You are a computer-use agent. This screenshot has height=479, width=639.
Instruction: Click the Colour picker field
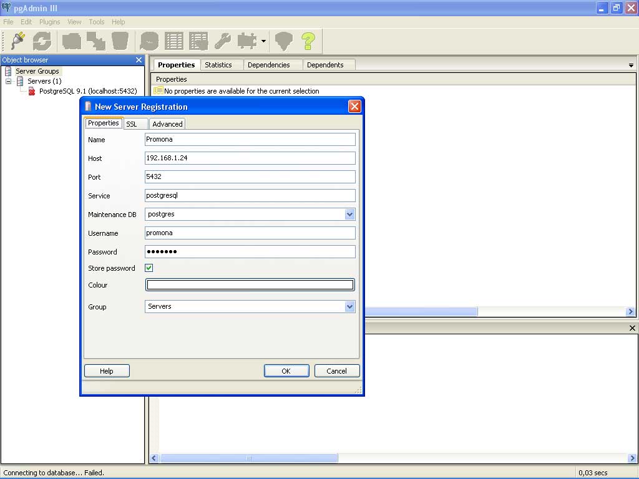[250, 285]
